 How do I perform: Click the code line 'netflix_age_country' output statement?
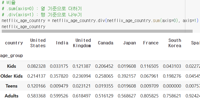(x=23, y=27)
